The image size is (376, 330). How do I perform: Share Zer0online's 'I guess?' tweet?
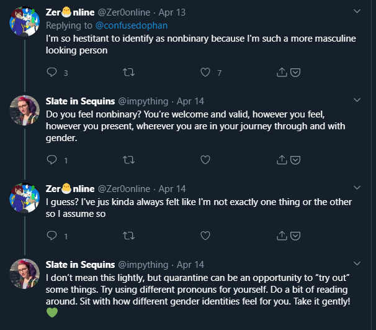click(282, 236)
